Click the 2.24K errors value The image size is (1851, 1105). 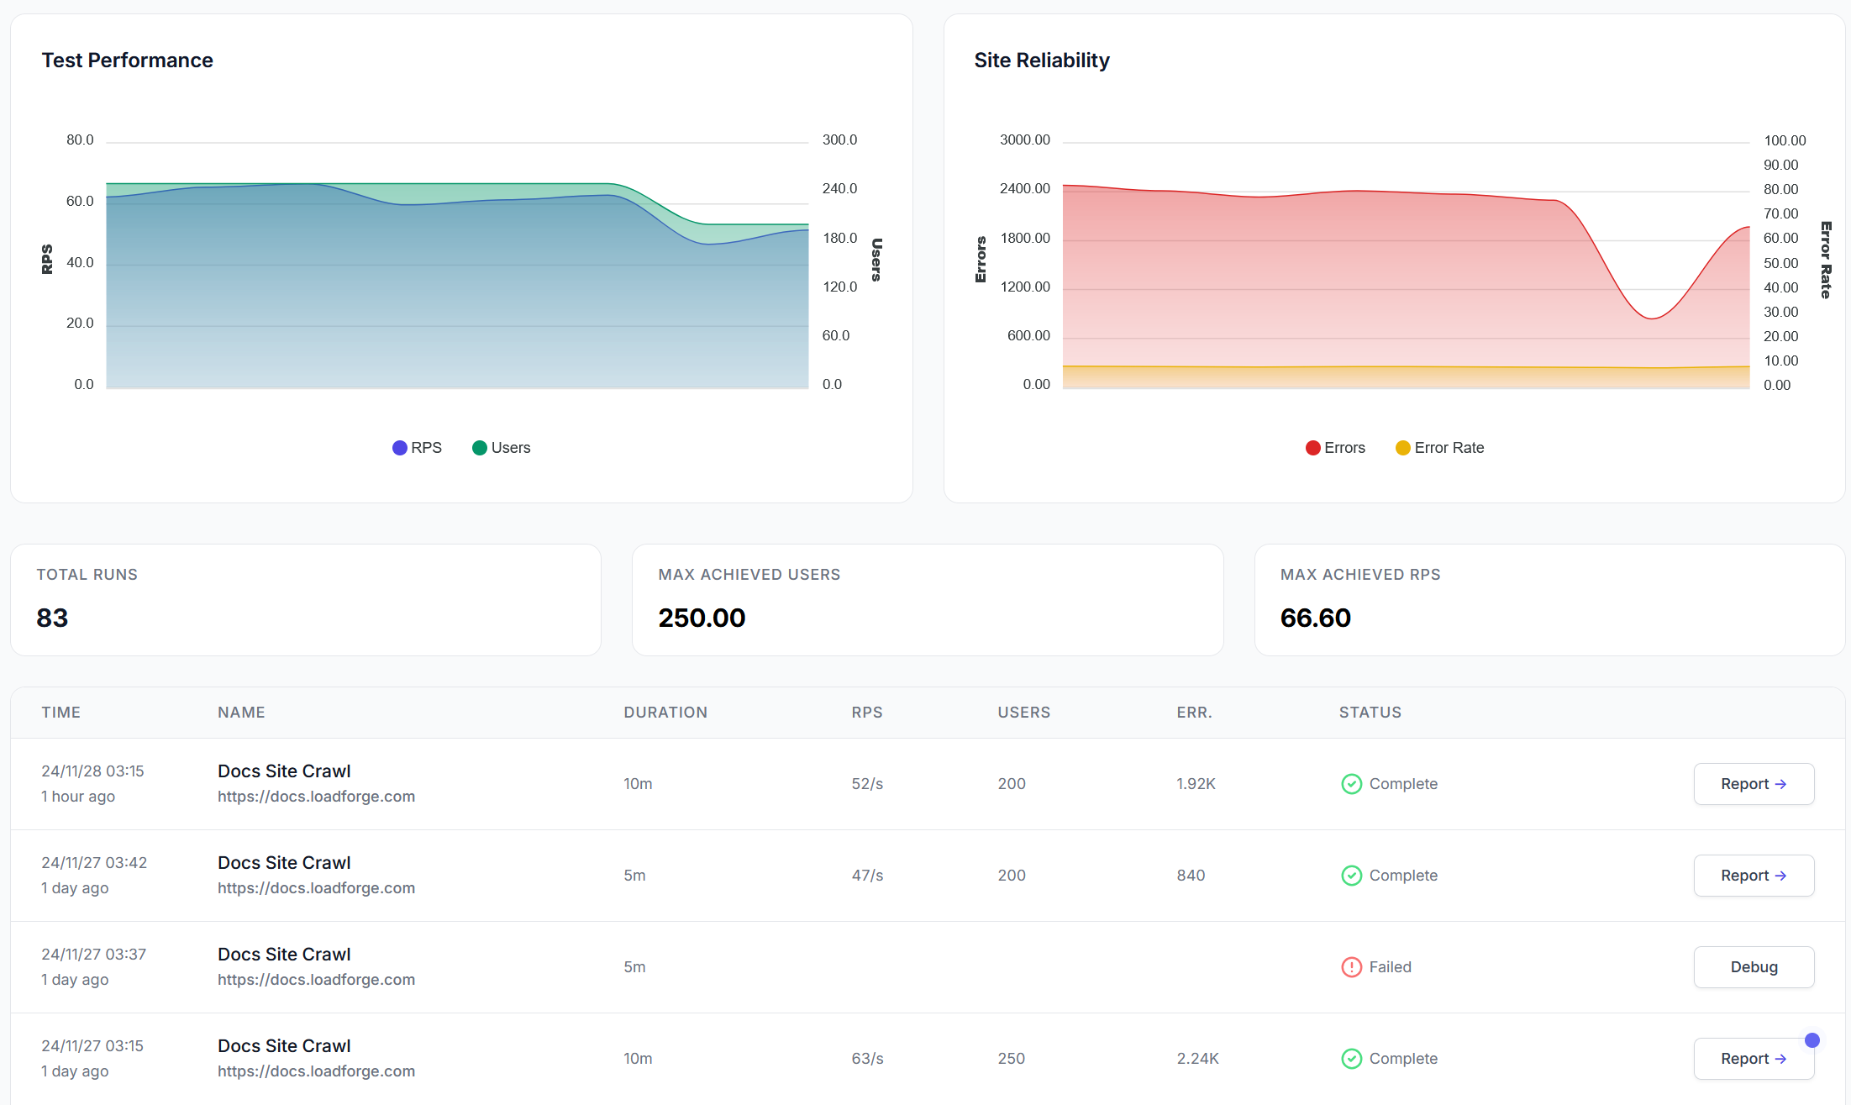(x=1197, y=1059)
